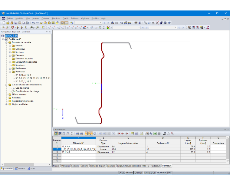The image size is (230, 185).
Task: Open the Outils menu
Action: pos(66,18)
